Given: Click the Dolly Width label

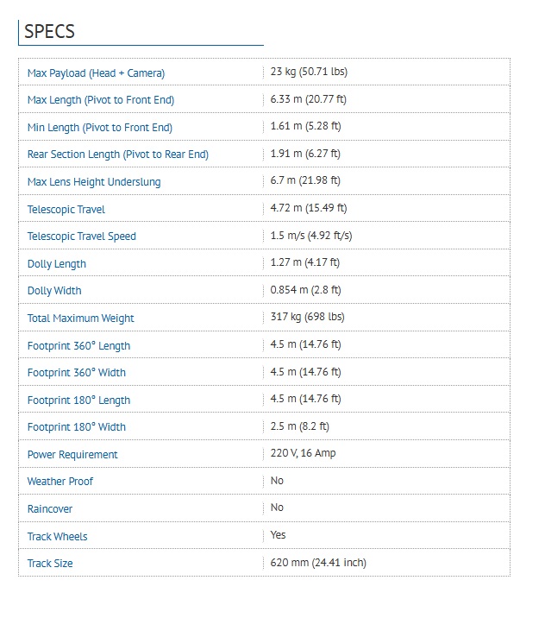Looking at the screenshot, I should point(54,291).
